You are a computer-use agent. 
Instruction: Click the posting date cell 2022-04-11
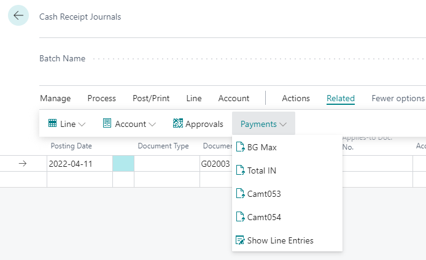80,163
